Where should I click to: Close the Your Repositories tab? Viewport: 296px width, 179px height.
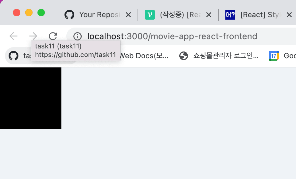128,15
